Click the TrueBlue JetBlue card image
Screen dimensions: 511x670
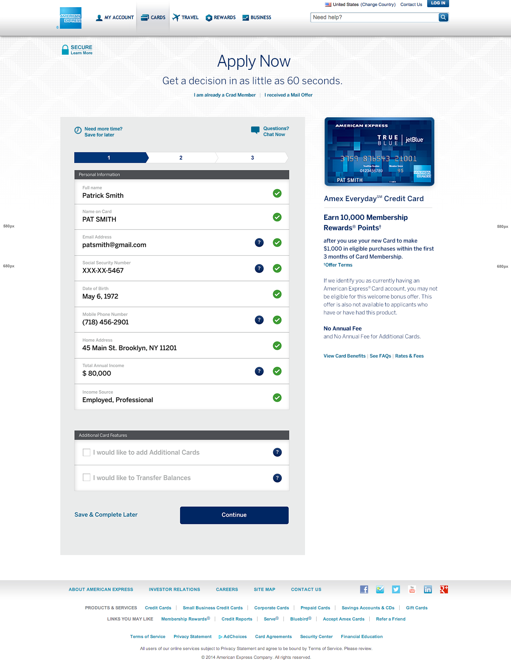coord(379,152)
